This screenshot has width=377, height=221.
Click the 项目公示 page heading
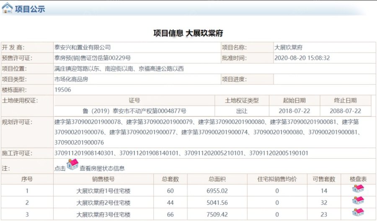coord(30,9)
